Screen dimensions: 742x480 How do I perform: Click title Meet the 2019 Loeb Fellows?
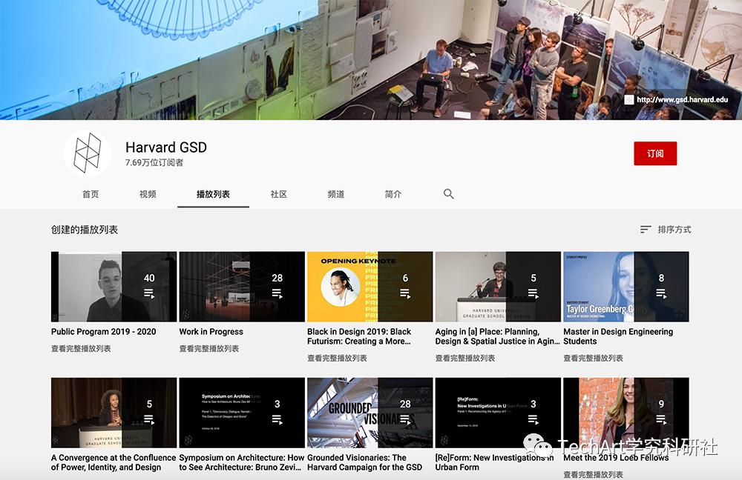click(x=616, y=457)
